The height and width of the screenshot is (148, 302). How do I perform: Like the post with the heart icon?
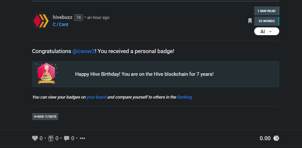point(35,138)
